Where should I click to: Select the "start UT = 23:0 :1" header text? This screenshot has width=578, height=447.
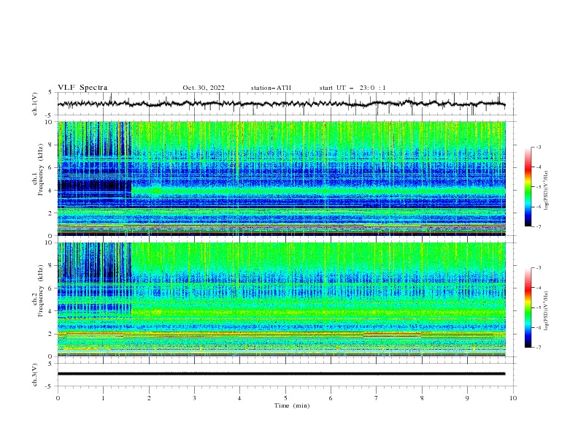coord(352,88)
